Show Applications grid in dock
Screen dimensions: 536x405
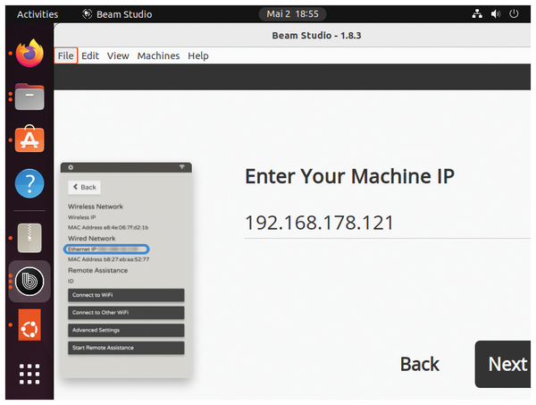click(29, 374)
